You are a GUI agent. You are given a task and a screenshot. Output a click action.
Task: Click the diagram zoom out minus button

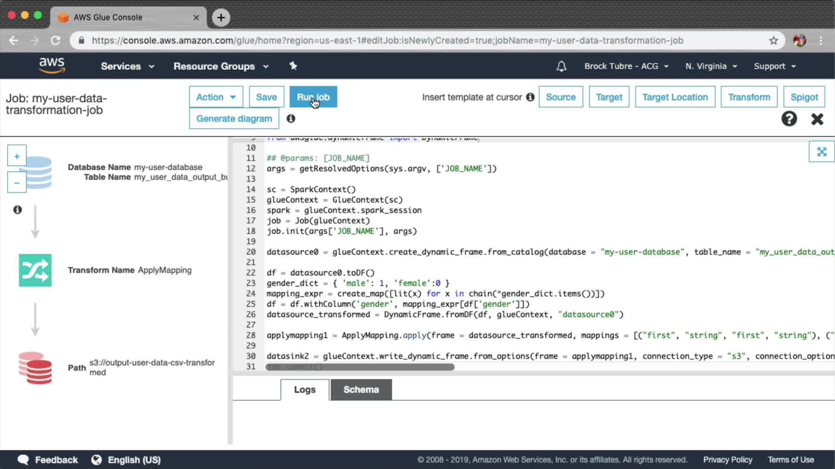click(17, 183)
